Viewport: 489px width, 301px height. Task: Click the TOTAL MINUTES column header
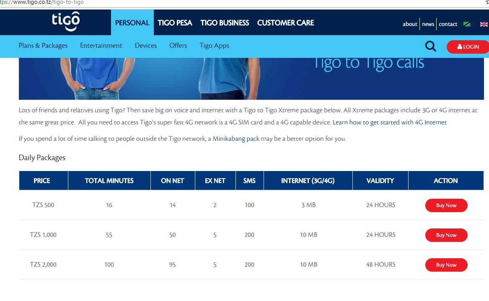click(x=109, y=181)
